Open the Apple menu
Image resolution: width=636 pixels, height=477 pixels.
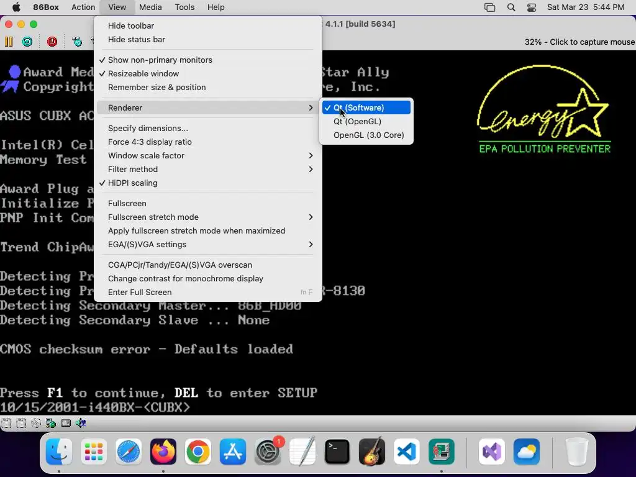(16, 7)
